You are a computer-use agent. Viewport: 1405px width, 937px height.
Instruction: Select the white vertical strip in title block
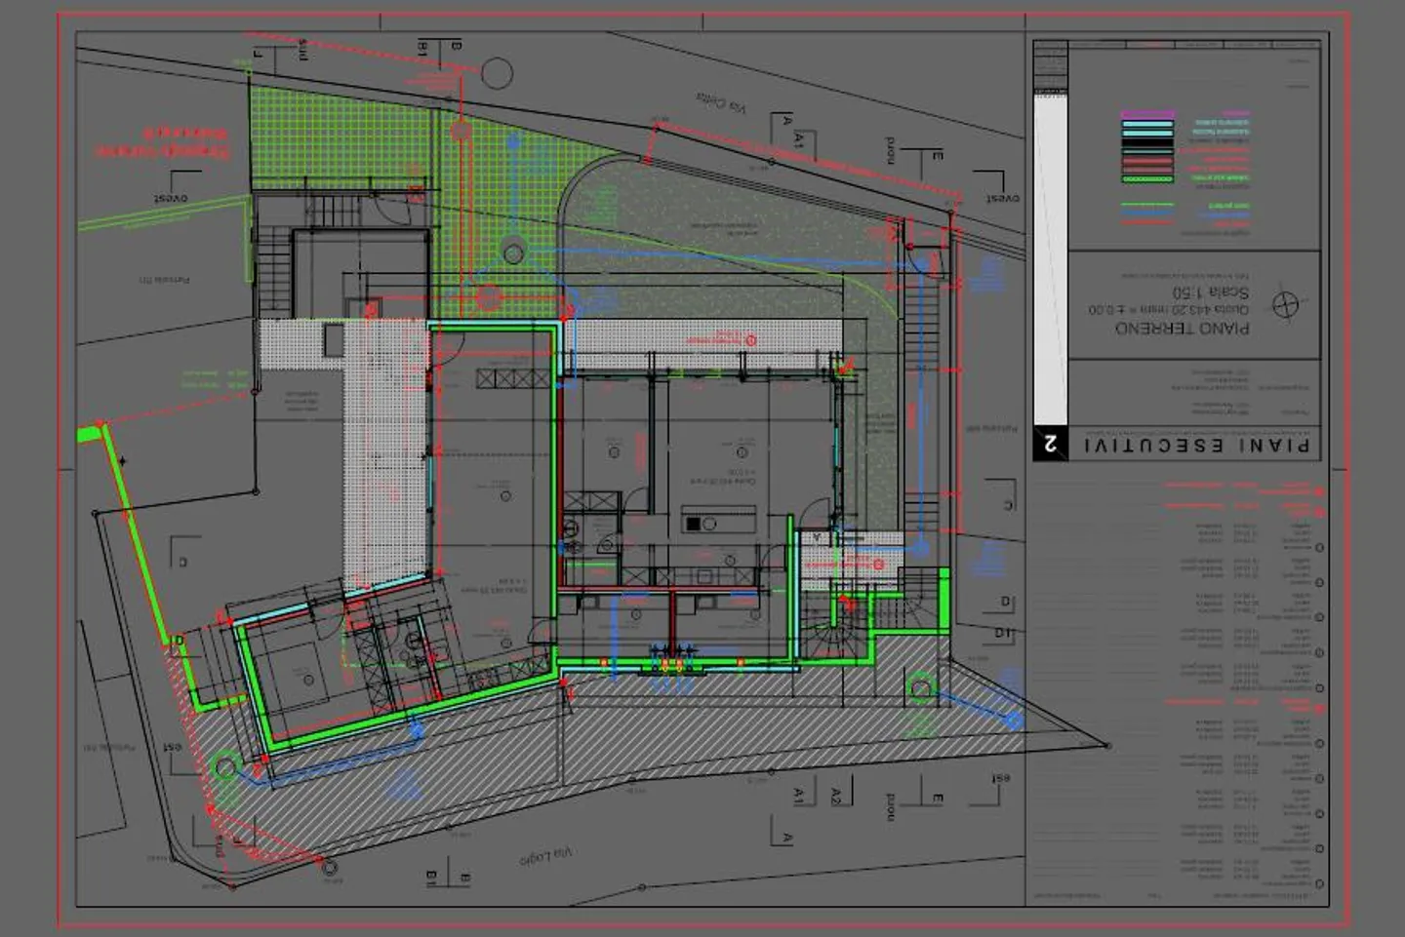click(1050, 258)
